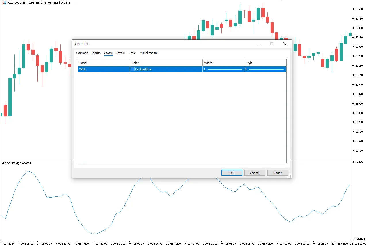The image size is (366, 245).
Task: Switch to the Common tab
Action: click(x=82, y=53)
